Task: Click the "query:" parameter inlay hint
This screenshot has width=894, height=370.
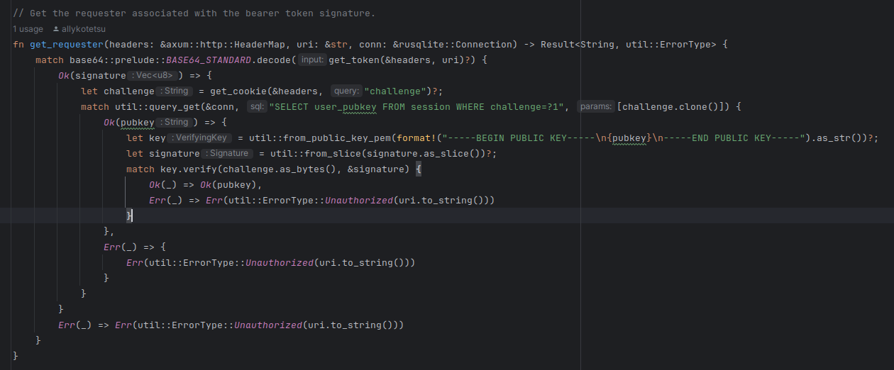Action: (346, 91)
